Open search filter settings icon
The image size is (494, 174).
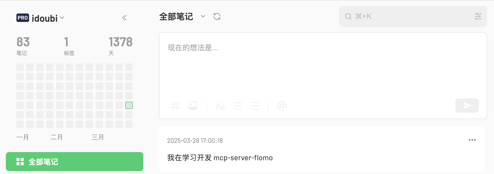(478, 16)
